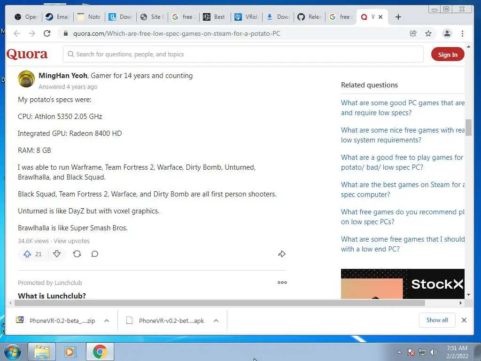This screenshot has width=481, height=361.
Task: Open the Windows Start menu
Action: tap(13, 352)
